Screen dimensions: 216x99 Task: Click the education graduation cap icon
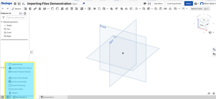(x=84, y=3)
